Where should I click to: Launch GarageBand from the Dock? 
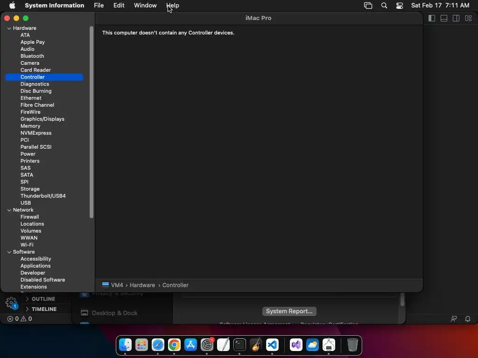256,345
